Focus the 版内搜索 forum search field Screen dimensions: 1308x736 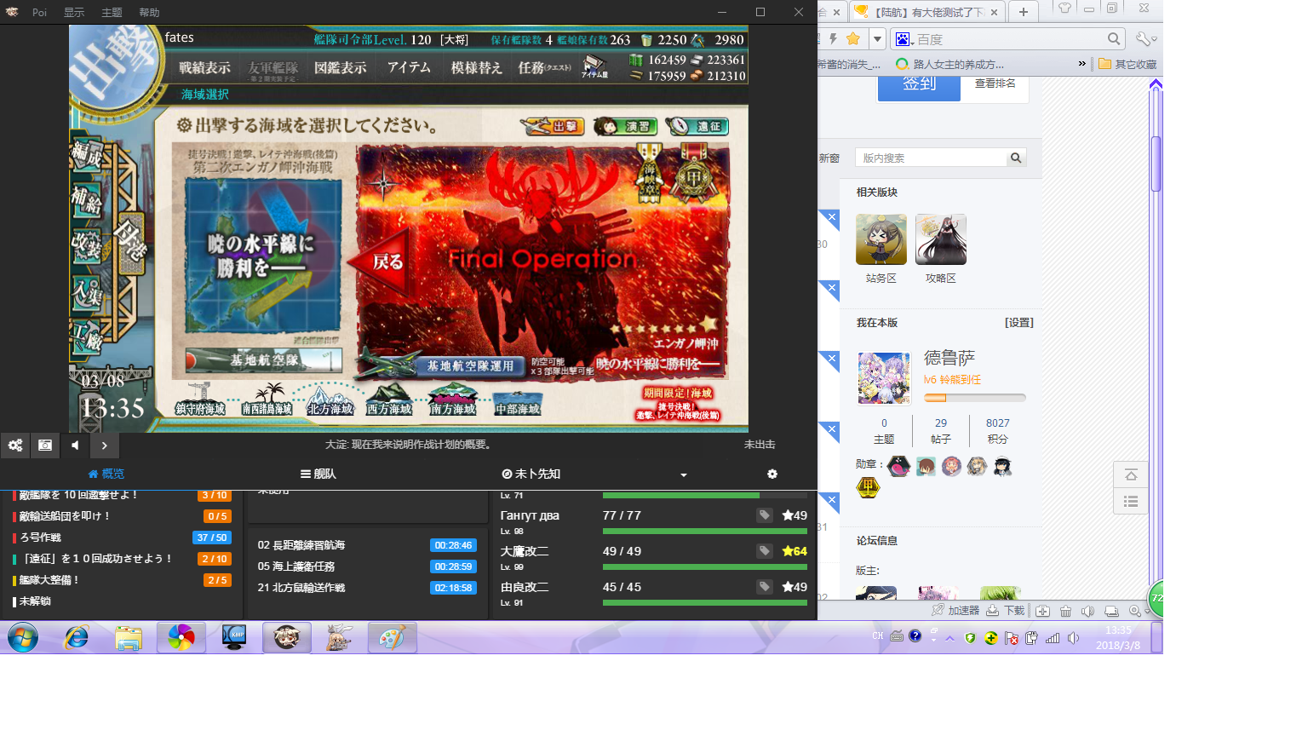pos(932,158)
